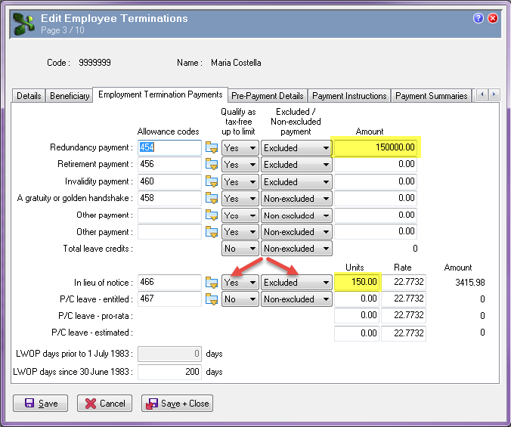The width and height of the screenshot is (511, 427).
Task: Click the Save + Close button
Action: click(177, 404)
